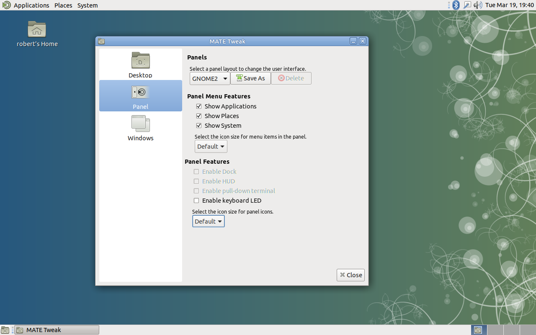Open panel icons size Default dropdown
Screen dimensions: 536x335
click(209, 222)
